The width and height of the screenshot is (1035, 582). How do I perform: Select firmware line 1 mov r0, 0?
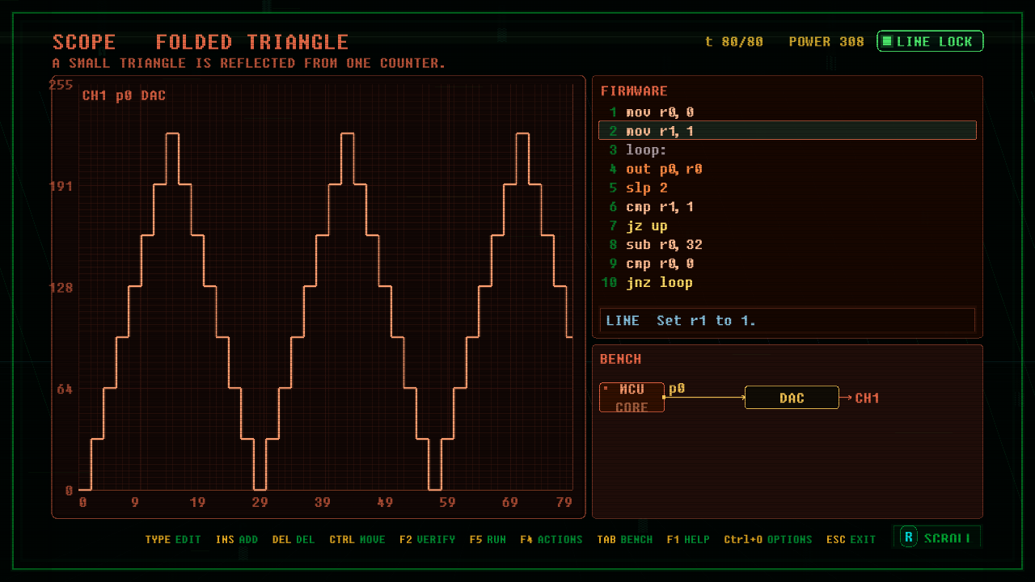(x=788, y=112)
